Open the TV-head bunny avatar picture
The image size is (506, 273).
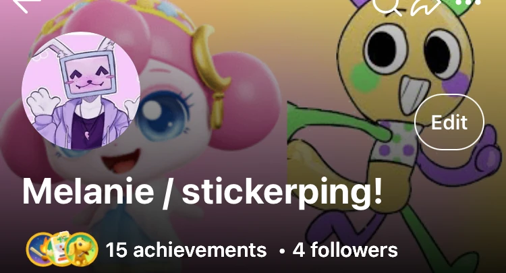81,90
